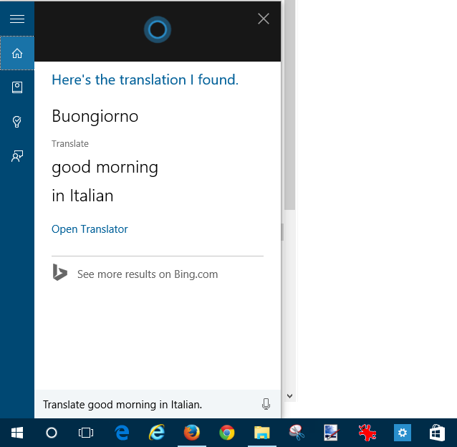
Task: Click the scrollbar down arrow
Action: tap(289, 395)
